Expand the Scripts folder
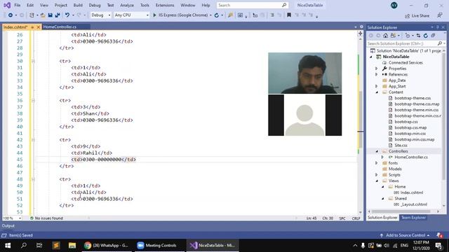Viewport: 449px width, 252px height. (x=377, y=175)
